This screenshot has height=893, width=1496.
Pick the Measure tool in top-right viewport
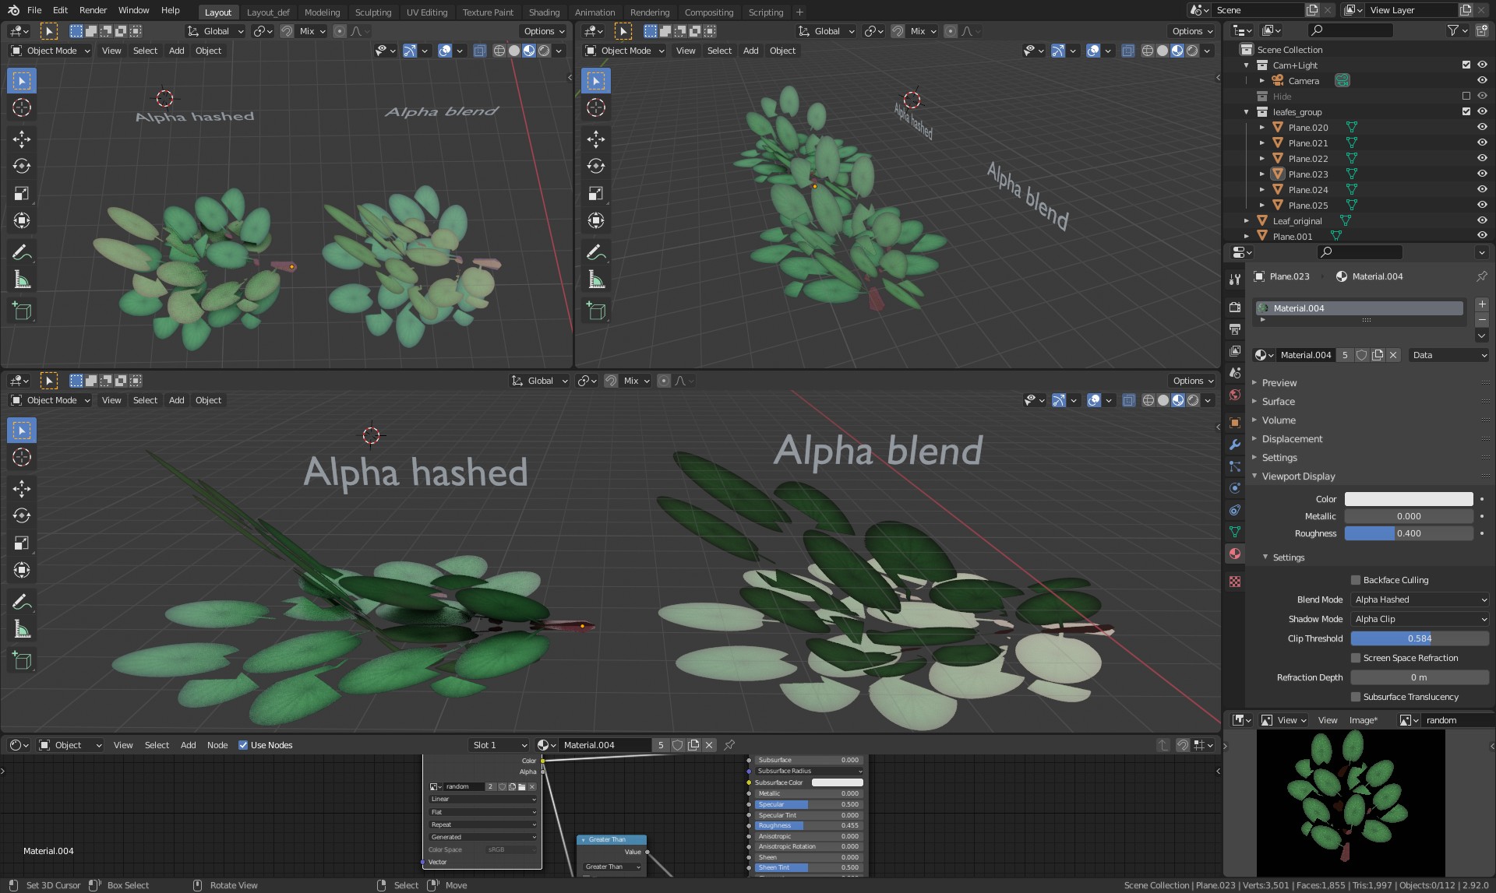[x=596, y=280]
